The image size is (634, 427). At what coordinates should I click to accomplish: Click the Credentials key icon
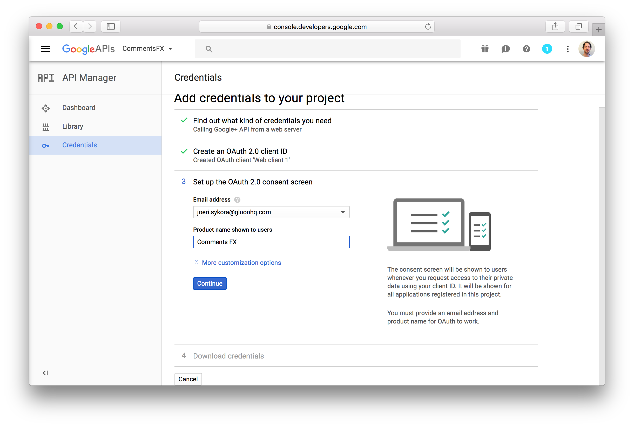click(x=45, y=146)
